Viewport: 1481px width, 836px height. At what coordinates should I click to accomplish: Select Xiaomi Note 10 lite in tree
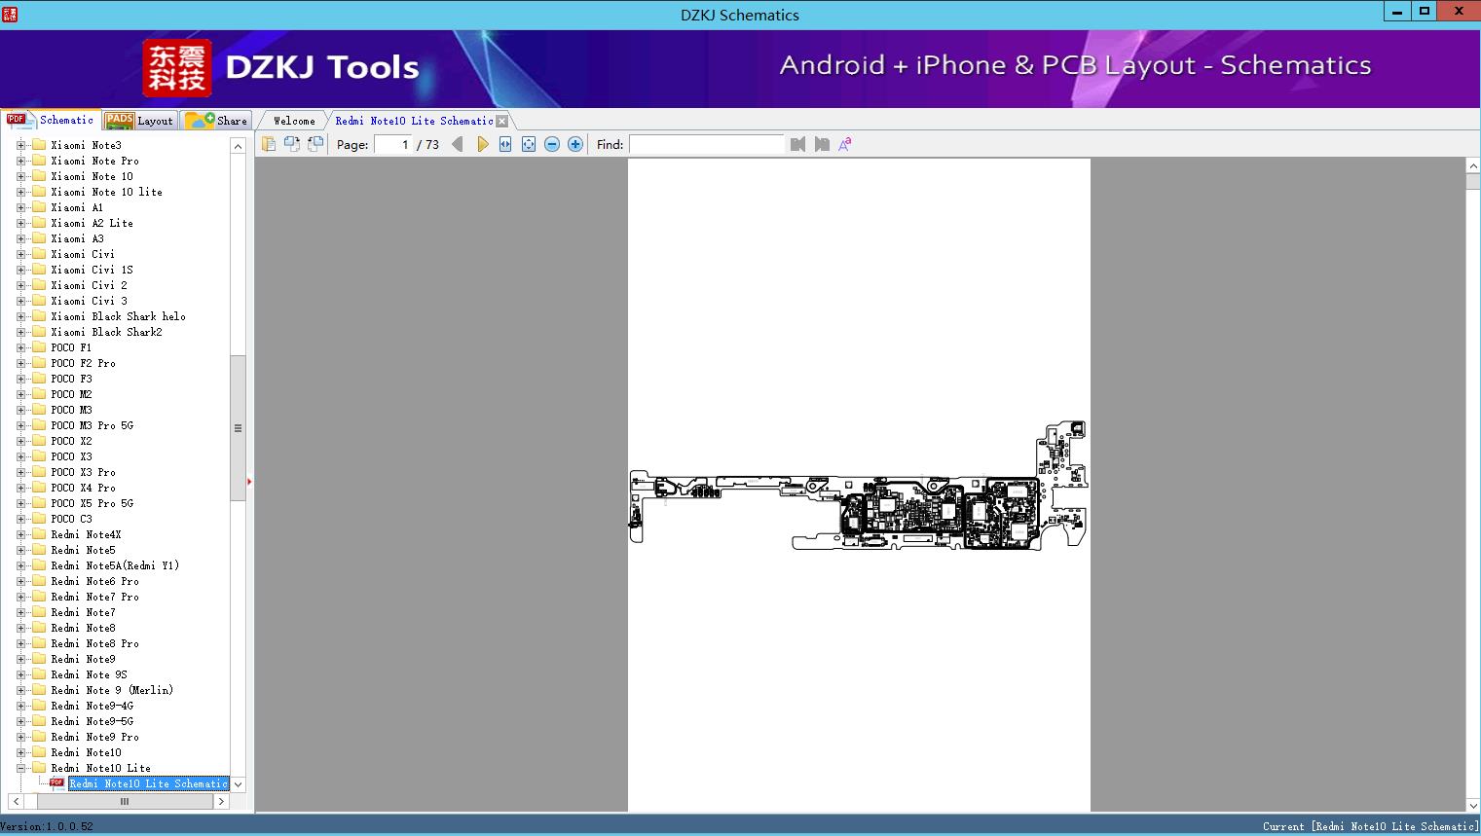[x=107, y=192]
